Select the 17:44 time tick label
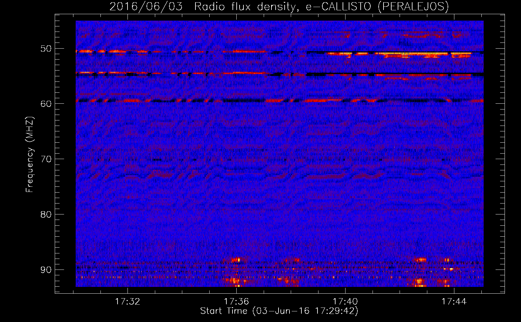Viewport: 521px width, 322px height. tap(454, 301)
